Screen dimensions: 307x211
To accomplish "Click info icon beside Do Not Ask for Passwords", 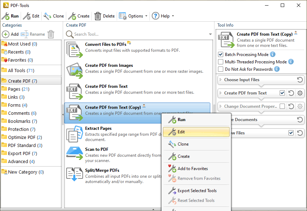I will [277, 69].
